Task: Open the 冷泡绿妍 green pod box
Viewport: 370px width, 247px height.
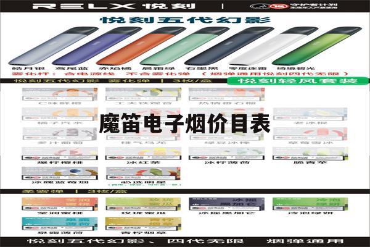Action: pos(310,204)
